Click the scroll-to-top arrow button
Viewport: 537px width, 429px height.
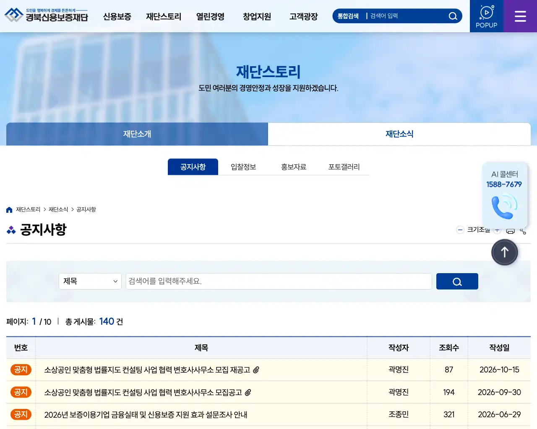pyautogui.click(x=505, y=252)
